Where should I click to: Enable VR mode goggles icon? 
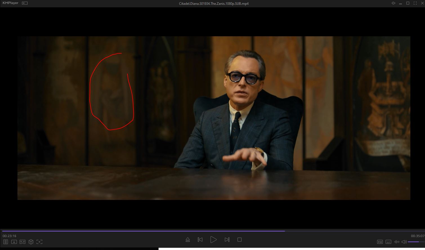[x=23, y=242]
